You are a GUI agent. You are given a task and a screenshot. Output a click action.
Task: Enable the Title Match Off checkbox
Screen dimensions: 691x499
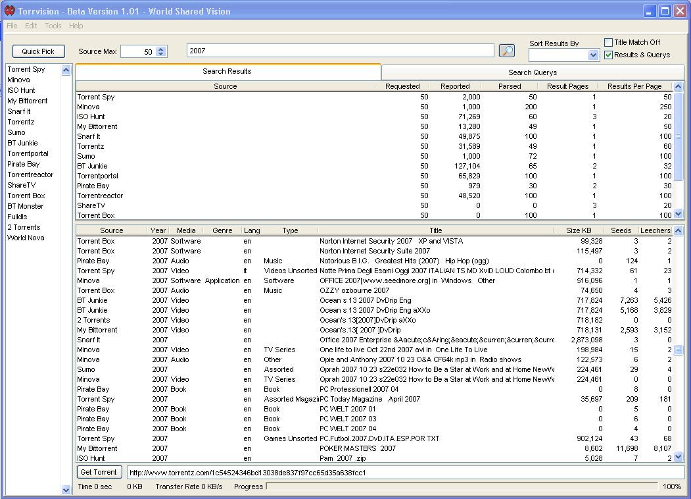pos(609,42)
